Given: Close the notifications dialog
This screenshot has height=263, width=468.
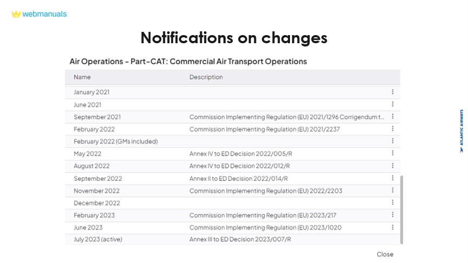Looking at the screenshot, I should coord(385,254).
